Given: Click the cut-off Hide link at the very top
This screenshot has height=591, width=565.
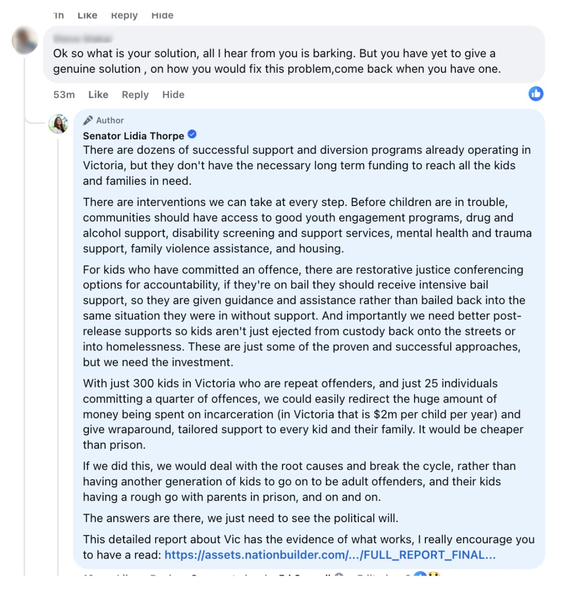Looking at the screenshot, I should [x=162, y=15].
